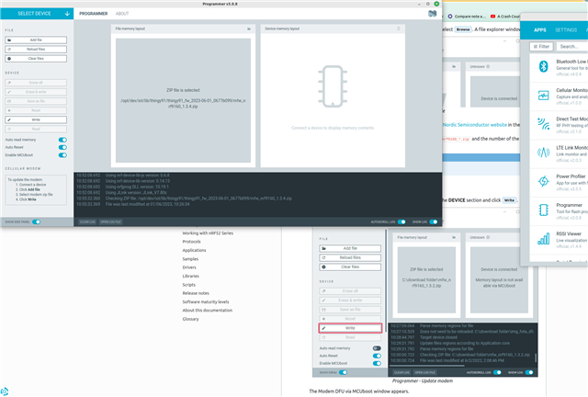Click the LTE Link Monitor app icon

(x=543, y=153)
